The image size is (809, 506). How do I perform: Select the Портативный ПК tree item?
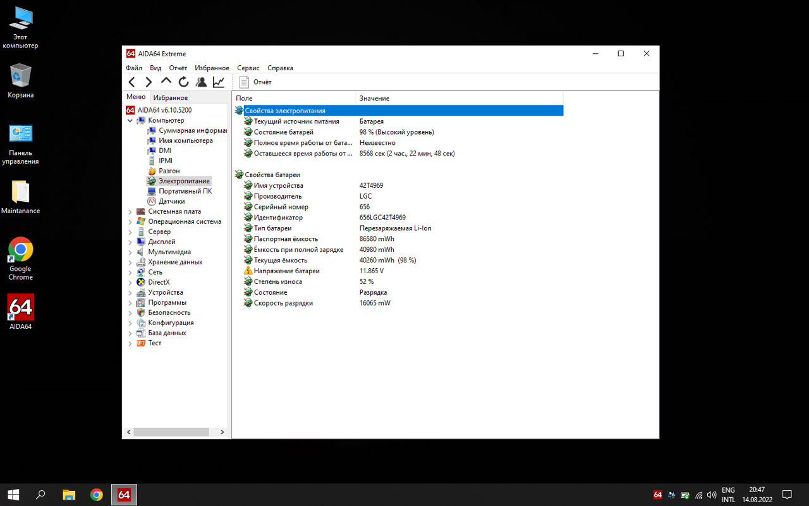tap(179, 191)
